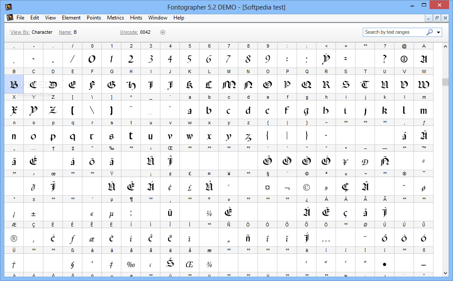
Task: Click the Unicode label link
Action: click(129, 32)
